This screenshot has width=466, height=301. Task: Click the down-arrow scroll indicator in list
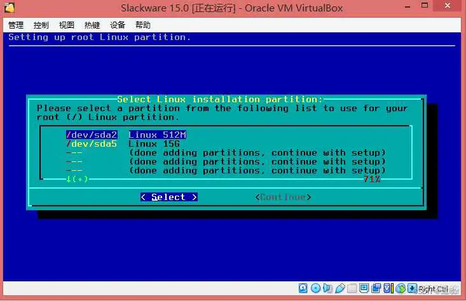(77, 179)
